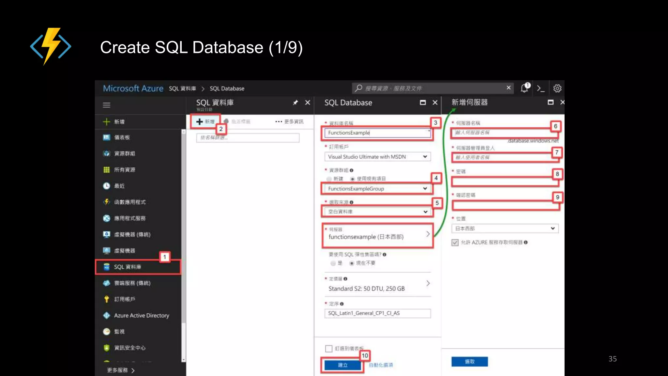Toggle the pin to dashboard checkbox
The height and width of the screenshot is (376, 668).
(x=329, y=349)
